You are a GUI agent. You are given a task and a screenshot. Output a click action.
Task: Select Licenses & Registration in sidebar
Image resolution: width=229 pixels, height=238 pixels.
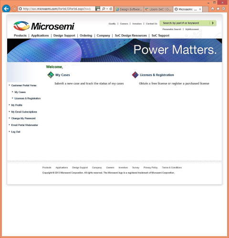(28, 98)
